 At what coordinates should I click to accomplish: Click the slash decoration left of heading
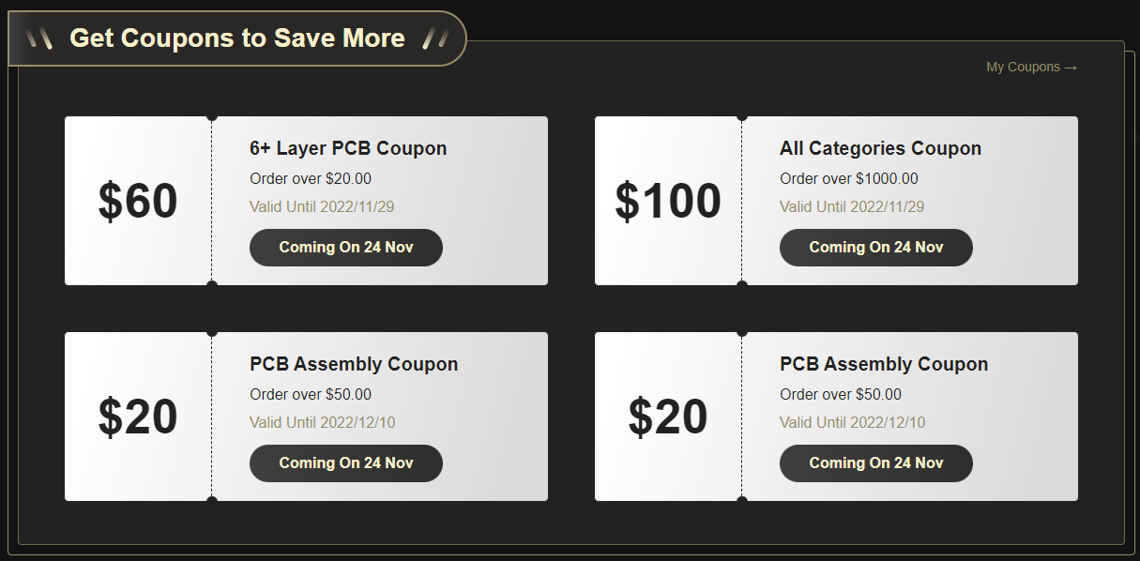coord(39,38)
